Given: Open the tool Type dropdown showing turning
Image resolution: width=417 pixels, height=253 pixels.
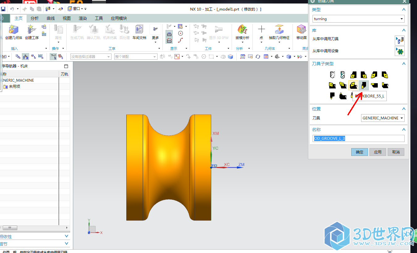Looking at the screenshot, I should coord(358,19).
